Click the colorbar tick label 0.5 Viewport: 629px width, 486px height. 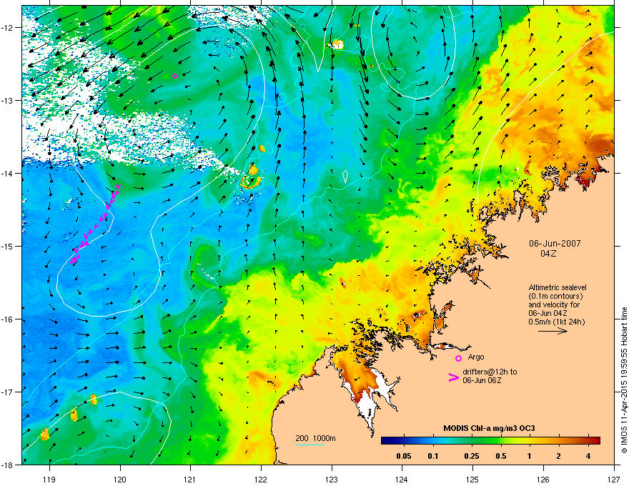click(x=501, y=456)
